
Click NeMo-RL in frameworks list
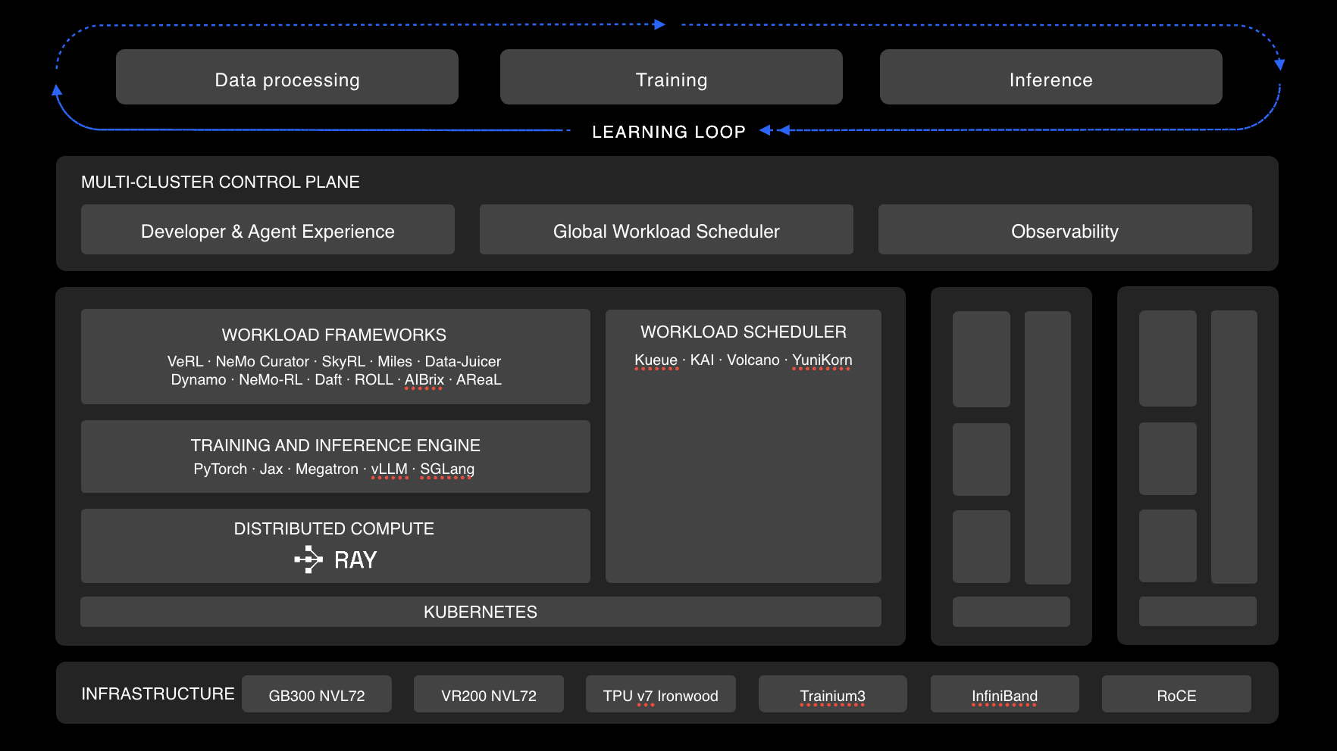(271, 380)
